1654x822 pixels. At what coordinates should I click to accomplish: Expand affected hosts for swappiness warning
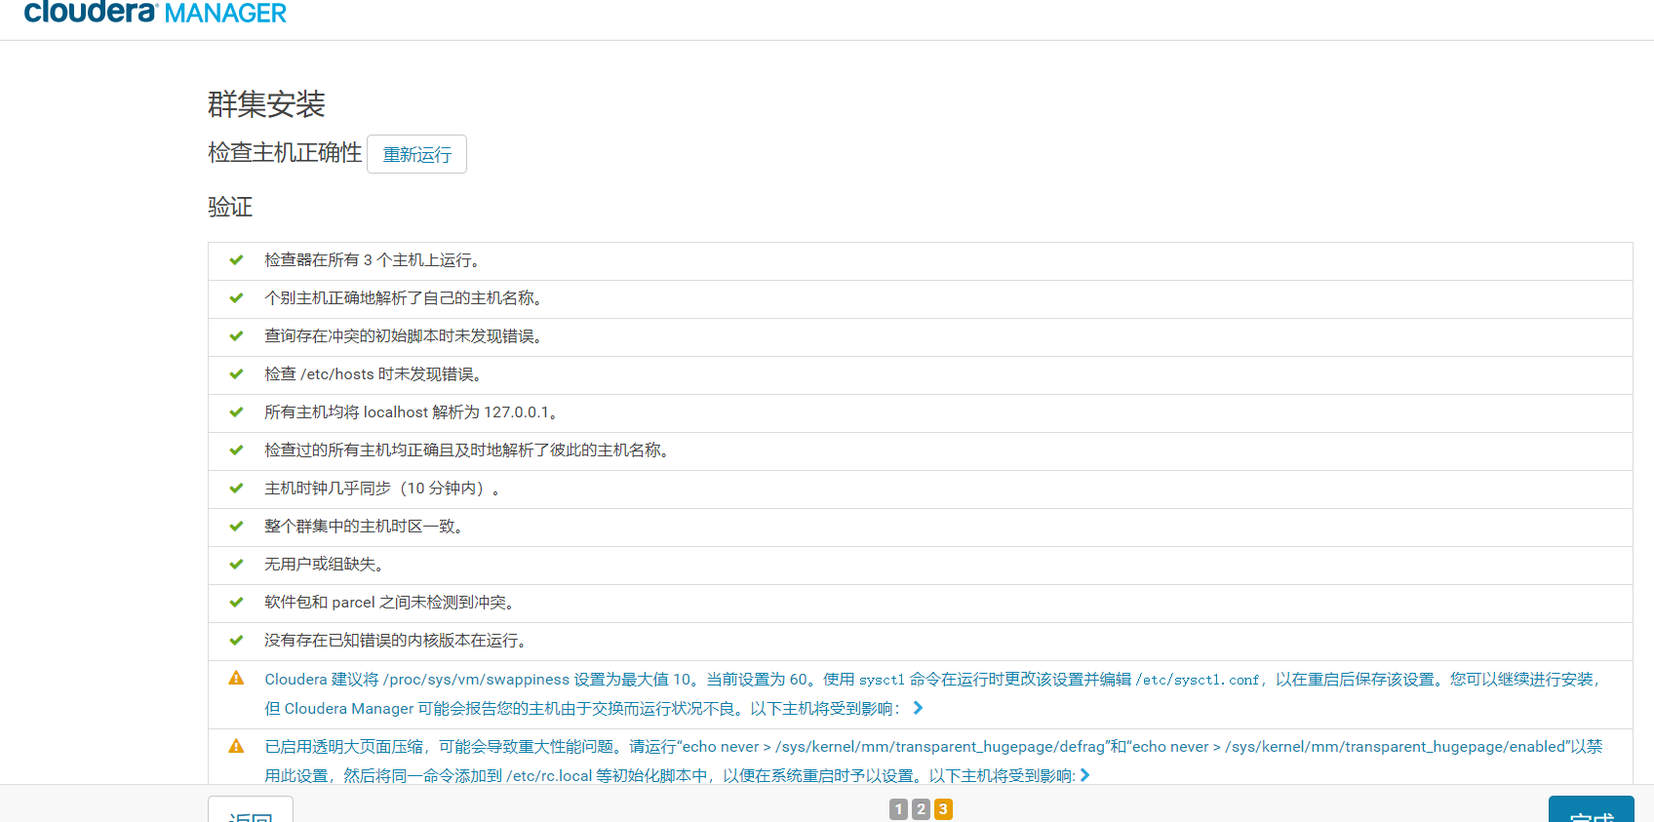[x=918, y=708]
